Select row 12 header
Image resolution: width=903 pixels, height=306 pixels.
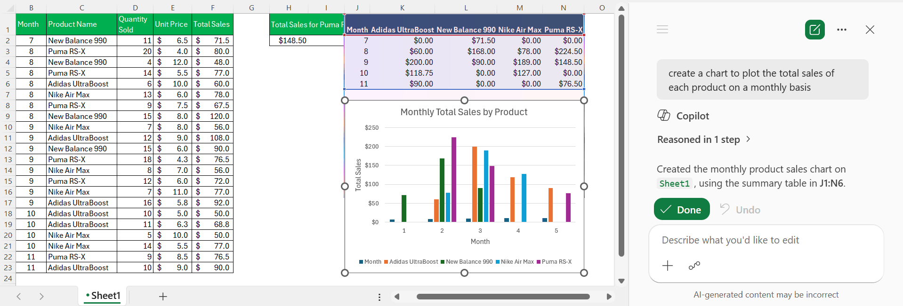(8, 149)
